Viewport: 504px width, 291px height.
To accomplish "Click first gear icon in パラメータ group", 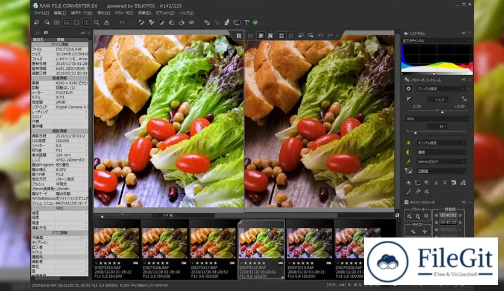I will (x=409, y=216).
